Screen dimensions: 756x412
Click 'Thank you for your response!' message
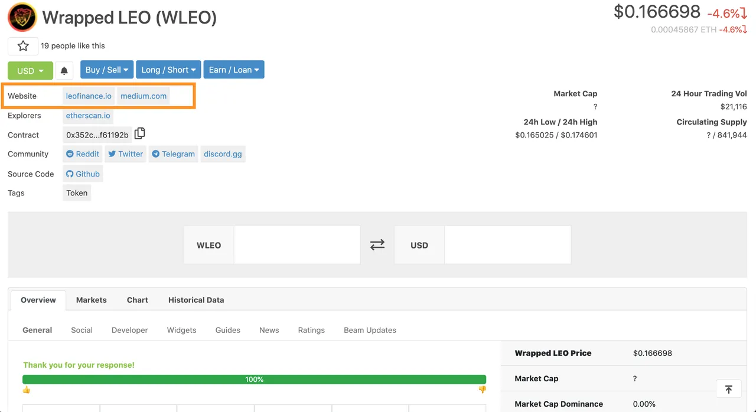pos(79,365)
